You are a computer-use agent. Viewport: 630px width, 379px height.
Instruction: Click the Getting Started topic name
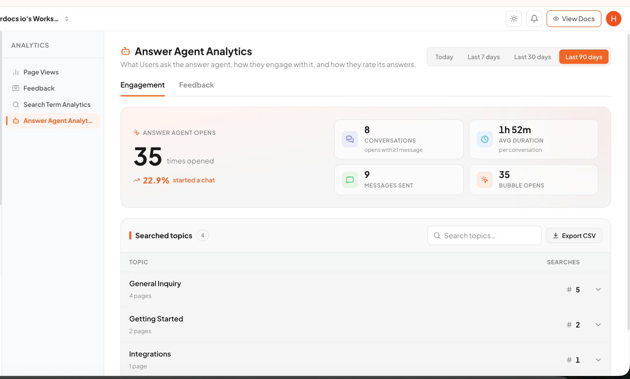pyautogui.click(x=156, y=319)
